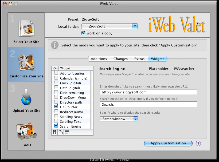The height and width of the screenshot is (162, 219).
Task: Switch to the Changes tab
Action: [x=120, y=59]
